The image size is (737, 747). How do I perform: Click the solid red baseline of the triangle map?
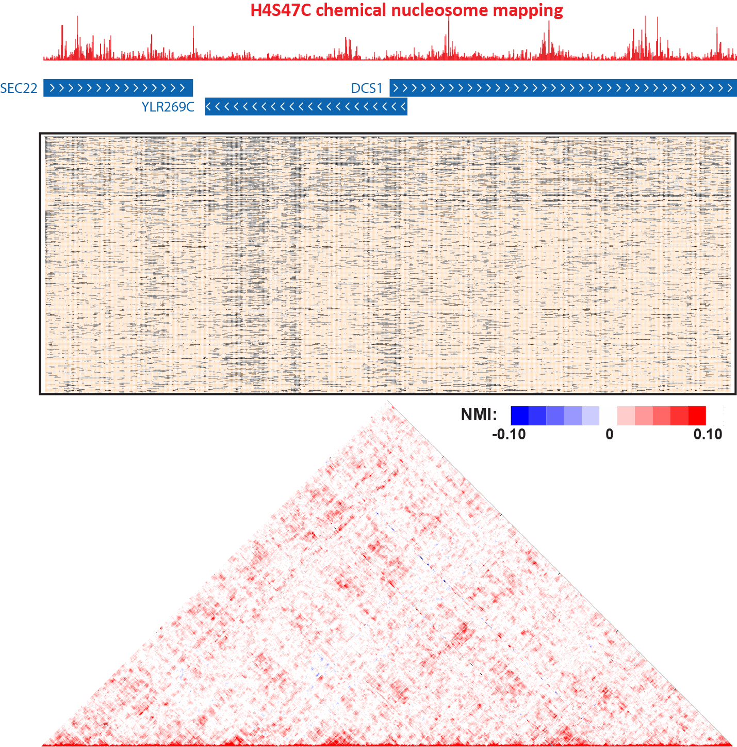pyautogui.click(x=387, y=744)
